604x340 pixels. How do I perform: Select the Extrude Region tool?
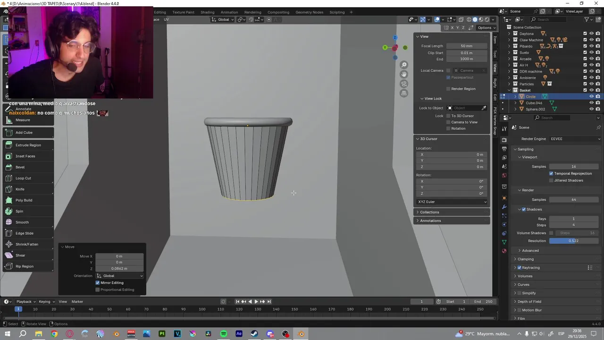[28, 145]
